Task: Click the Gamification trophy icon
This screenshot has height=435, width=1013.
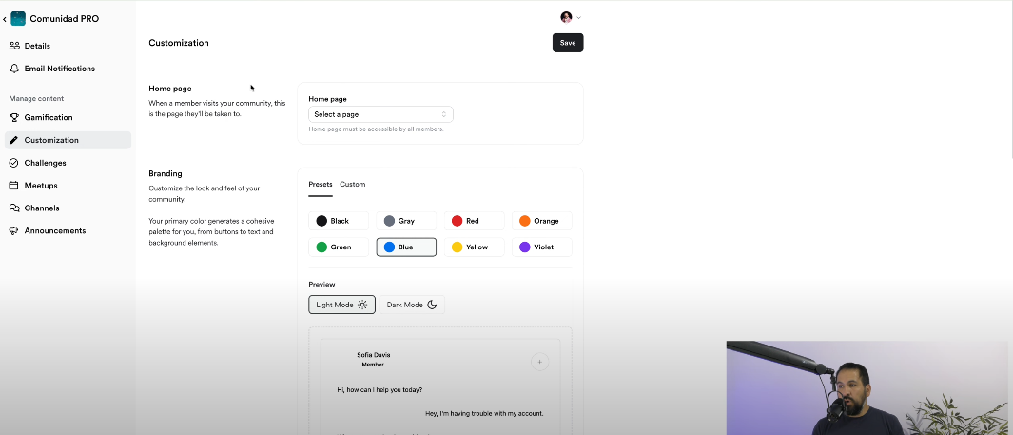Action: tap(14, 118)
